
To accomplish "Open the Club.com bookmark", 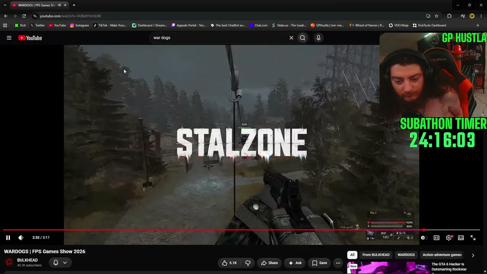I will [259, 25].
